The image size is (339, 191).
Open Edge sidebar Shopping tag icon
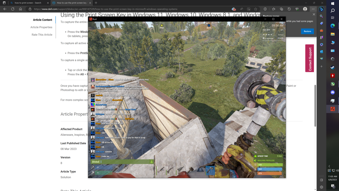(321, 23)
